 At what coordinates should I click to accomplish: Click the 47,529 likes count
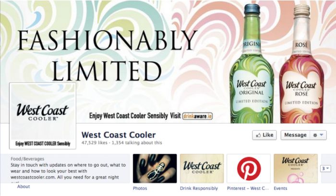(94, 143)
